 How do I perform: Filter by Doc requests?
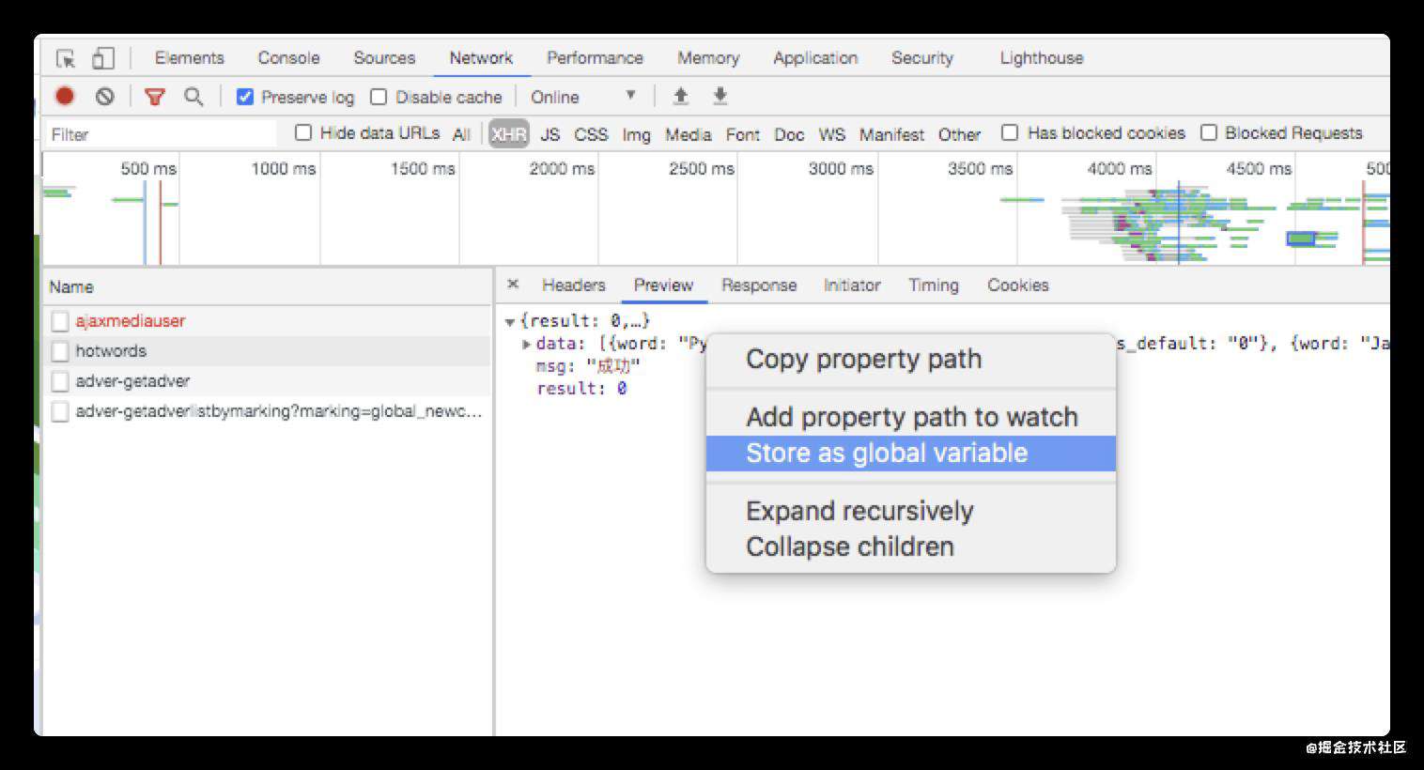[789, 134]
